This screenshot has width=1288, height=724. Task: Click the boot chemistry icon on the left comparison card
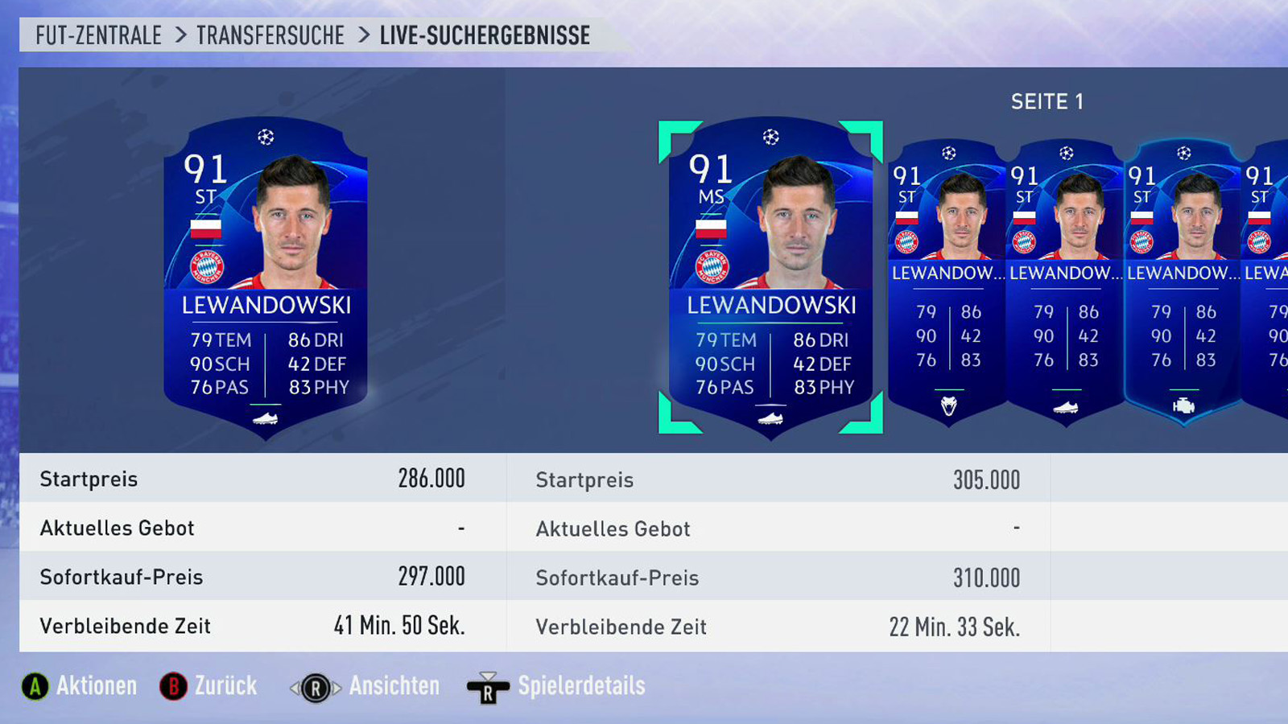265,418
